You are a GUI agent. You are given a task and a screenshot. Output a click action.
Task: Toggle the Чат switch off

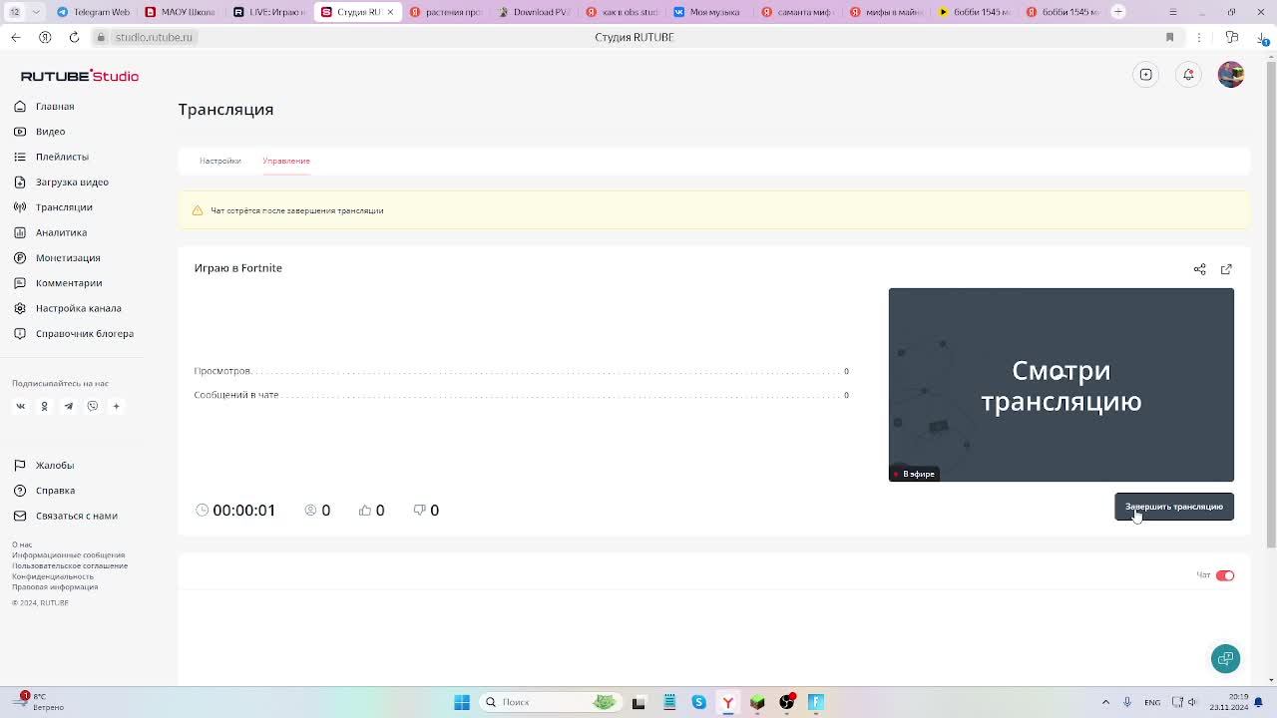pyautogui.click(x=1225, y=575)
